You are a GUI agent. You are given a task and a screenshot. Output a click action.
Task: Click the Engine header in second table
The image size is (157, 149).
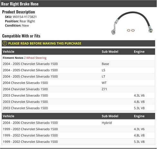point(139,116)
